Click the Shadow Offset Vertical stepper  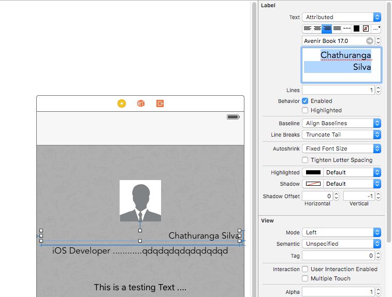[x=378, y=196]
